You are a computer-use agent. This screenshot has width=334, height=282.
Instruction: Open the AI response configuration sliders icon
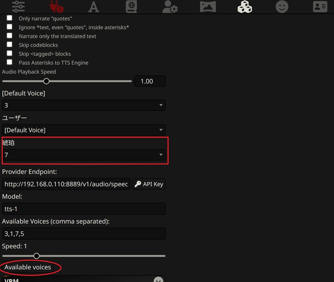point(18,7)
